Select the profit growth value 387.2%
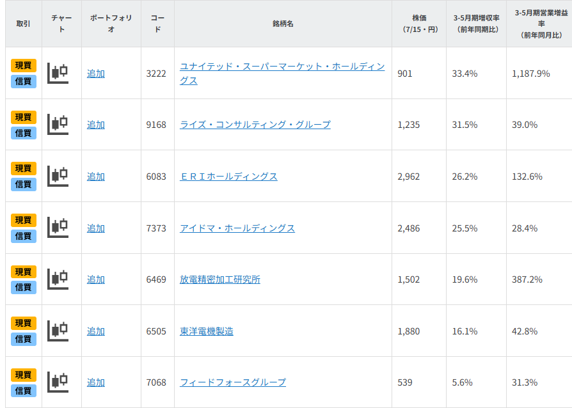The height and width of the screenshot is (408, 572). point(527,279)
